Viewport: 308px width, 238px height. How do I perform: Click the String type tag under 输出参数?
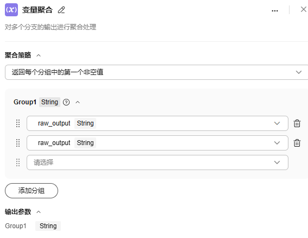[x=48, y=226]
